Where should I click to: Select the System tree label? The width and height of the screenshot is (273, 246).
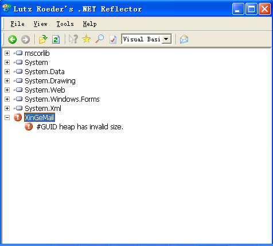[36, 63]
